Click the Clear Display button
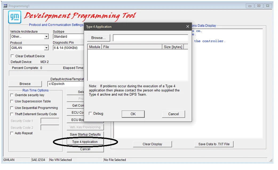This screenshot has height=170, width=278. tap(153, 144)
